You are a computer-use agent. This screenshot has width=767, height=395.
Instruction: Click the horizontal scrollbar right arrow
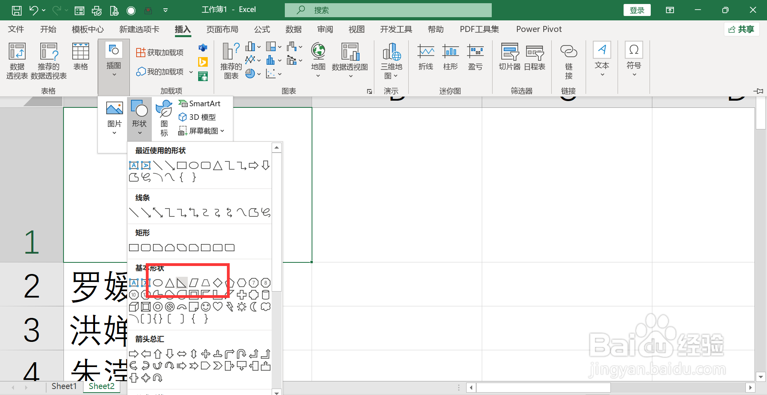pos(750,387)
